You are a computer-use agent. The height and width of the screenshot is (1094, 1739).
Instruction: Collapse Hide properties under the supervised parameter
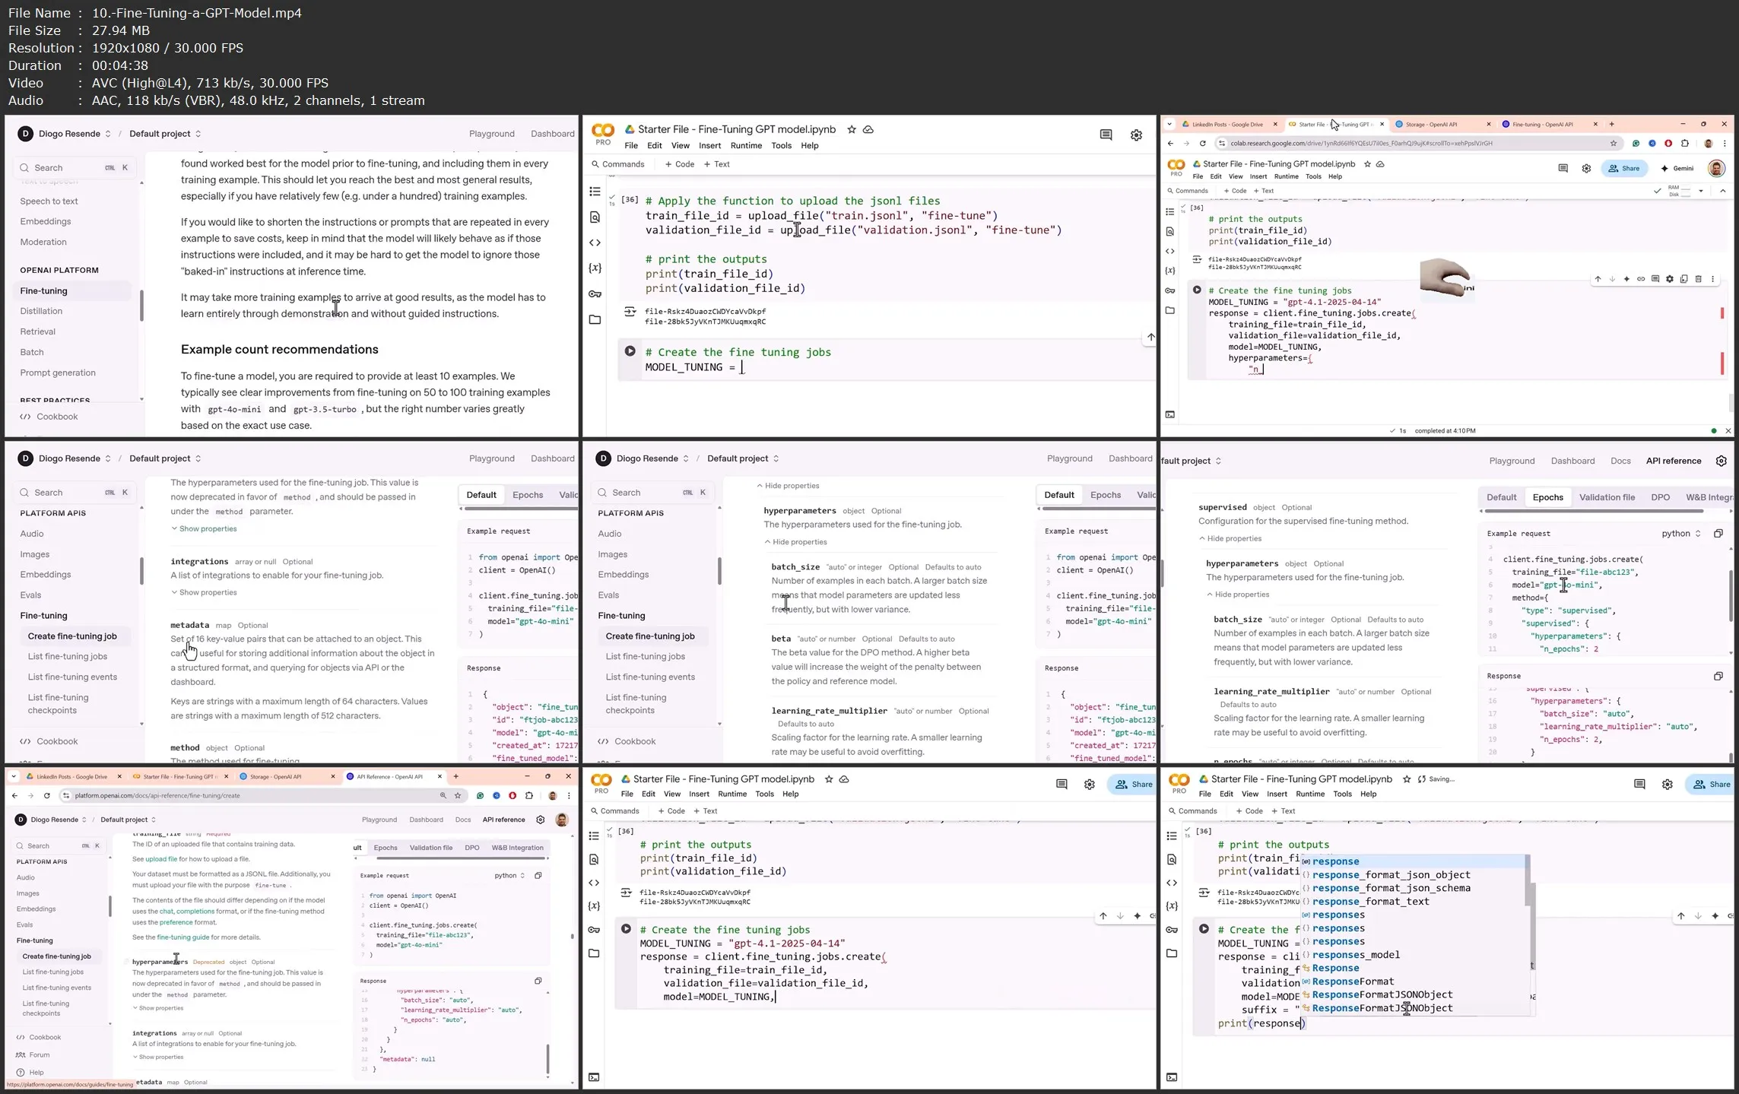(1230, 538)
